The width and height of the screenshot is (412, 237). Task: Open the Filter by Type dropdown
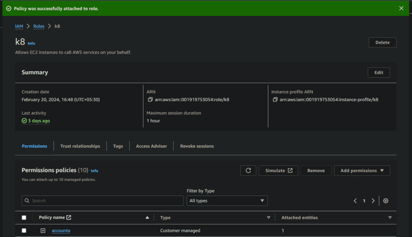tap(227, 201)
